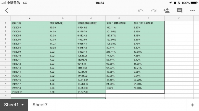Screen dimensions: 199x111
Task: Add a new sheet with plus icon
Action: click(193, 105)
